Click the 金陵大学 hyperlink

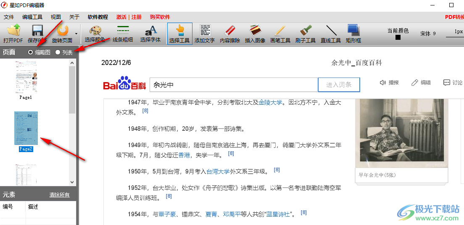[270, 102]
